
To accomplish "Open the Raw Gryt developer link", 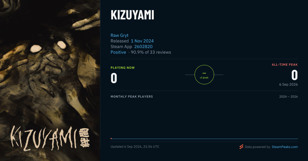I will tap(119, 35).
